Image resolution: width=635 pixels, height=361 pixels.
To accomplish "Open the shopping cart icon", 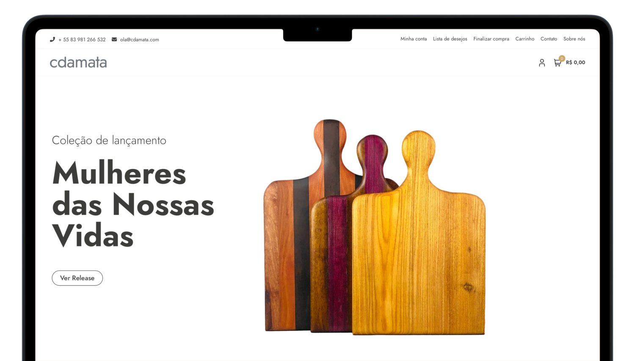I will tap(557, 63).
